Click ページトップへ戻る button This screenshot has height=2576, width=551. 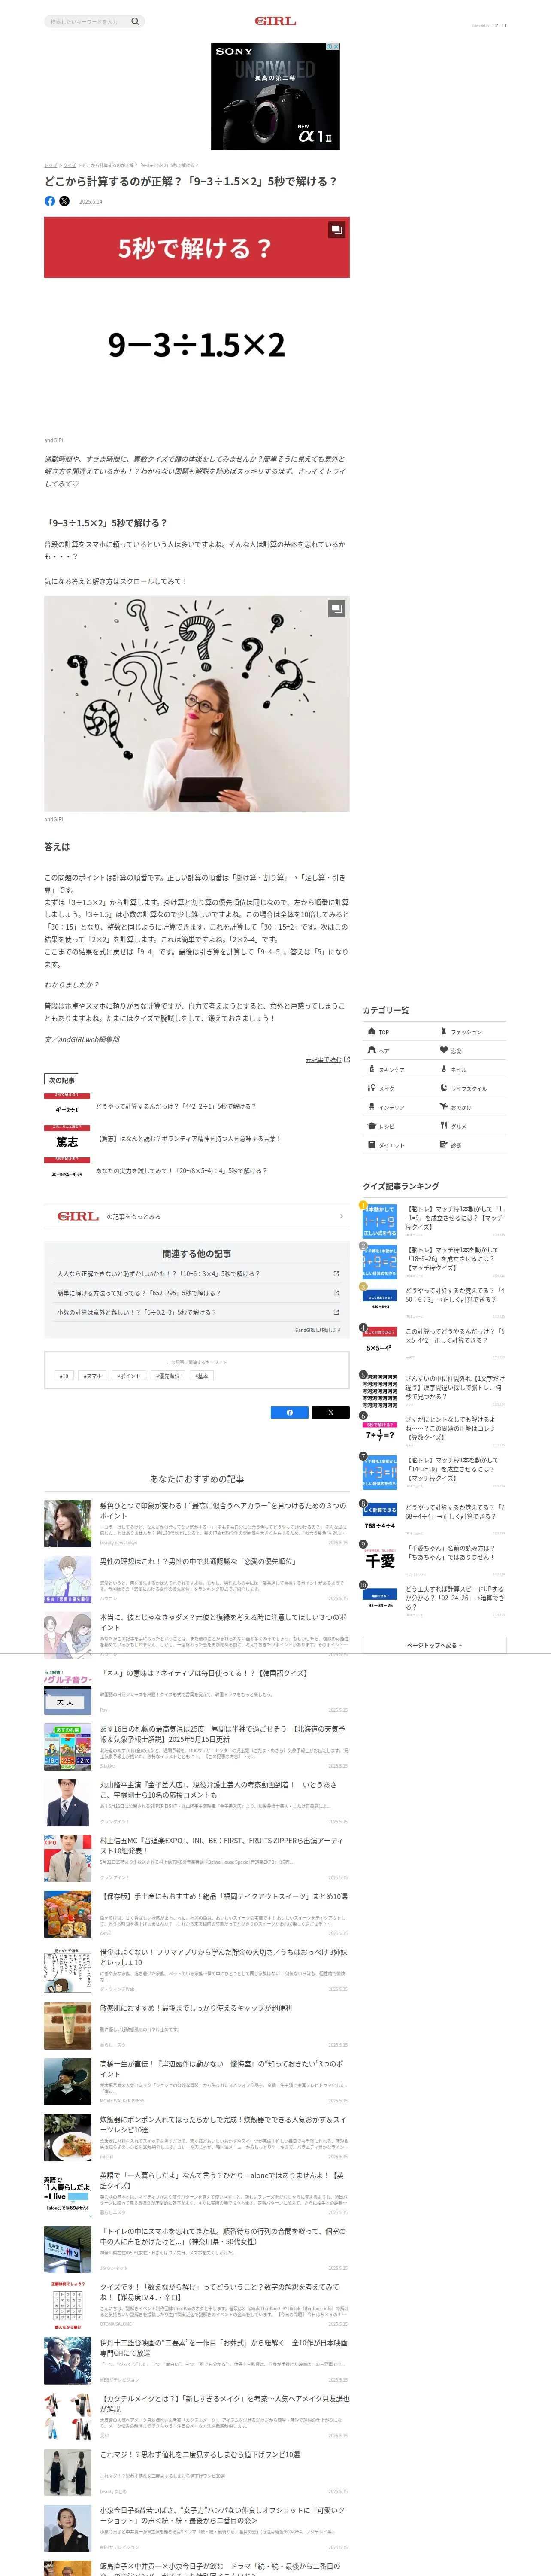coord(434,1645)
